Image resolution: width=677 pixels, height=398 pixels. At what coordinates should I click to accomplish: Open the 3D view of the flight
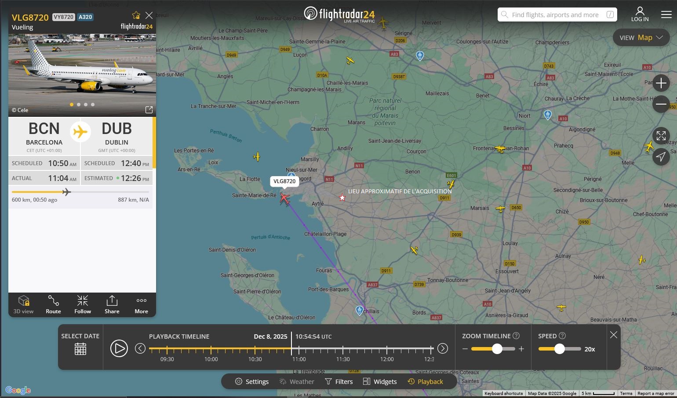(x=23, y=304)
